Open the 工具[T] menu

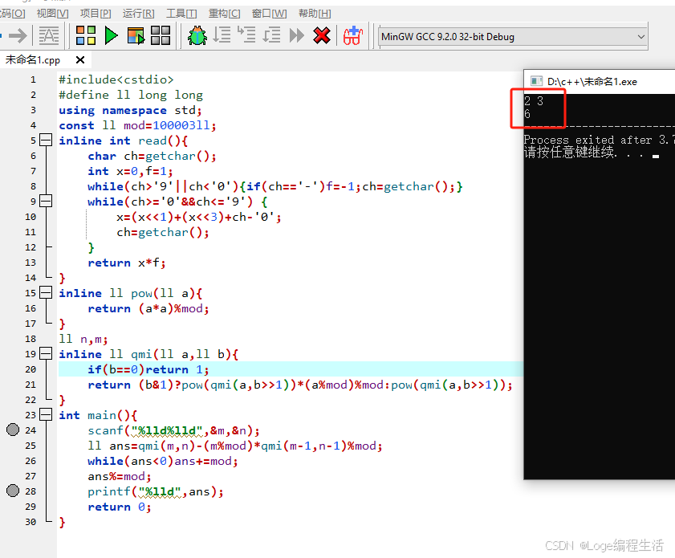(x=181, y=14)
